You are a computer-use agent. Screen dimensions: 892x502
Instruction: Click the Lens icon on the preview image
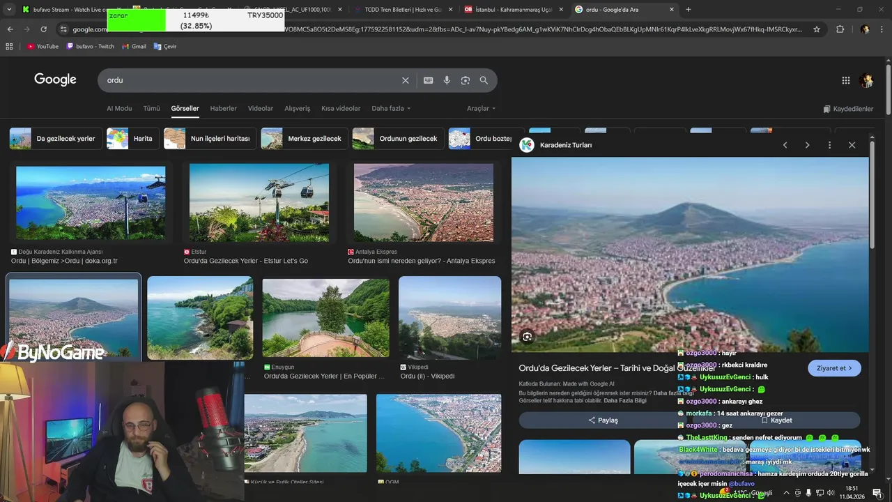(x=528, y=337)
